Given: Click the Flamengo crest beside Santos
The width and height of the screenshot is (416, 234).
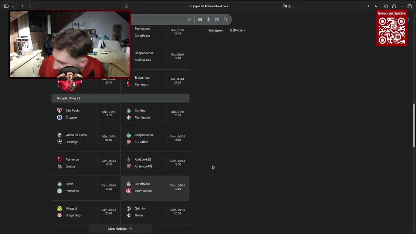Looking at the screenshot, I should point(59,160).
